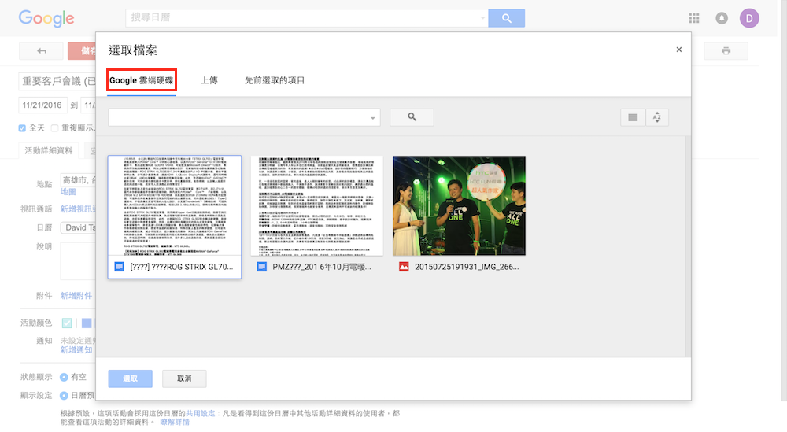The width and height of the screenshot is (787, 432).
Task: Click the 說明 description text area
Action: point(78,261)
